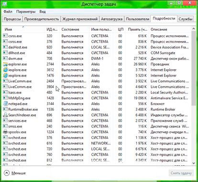Sort by the Состояние column header
Viewport: 198px width, 182px height.
[75, 29]
